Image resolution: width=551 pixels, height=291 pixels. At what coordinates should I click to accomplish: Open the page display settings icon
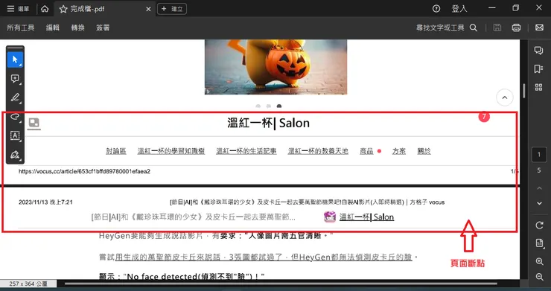[x=539, y=243]
